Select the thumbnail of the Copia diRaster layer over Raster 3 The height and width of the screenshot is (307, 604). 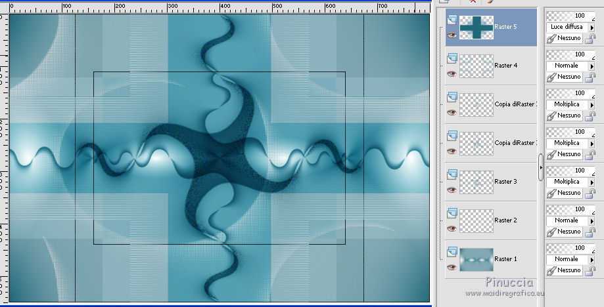coord(476,144)
